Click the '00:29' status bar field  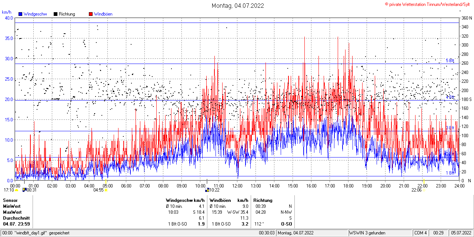click(x=439, y=233)
